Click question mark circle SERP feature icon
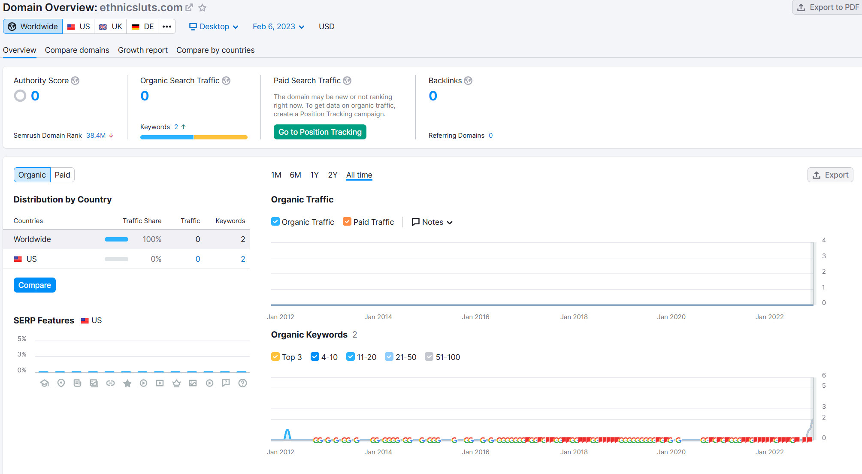This screenshot has width=862, height=474. click(x=242, y=383)
